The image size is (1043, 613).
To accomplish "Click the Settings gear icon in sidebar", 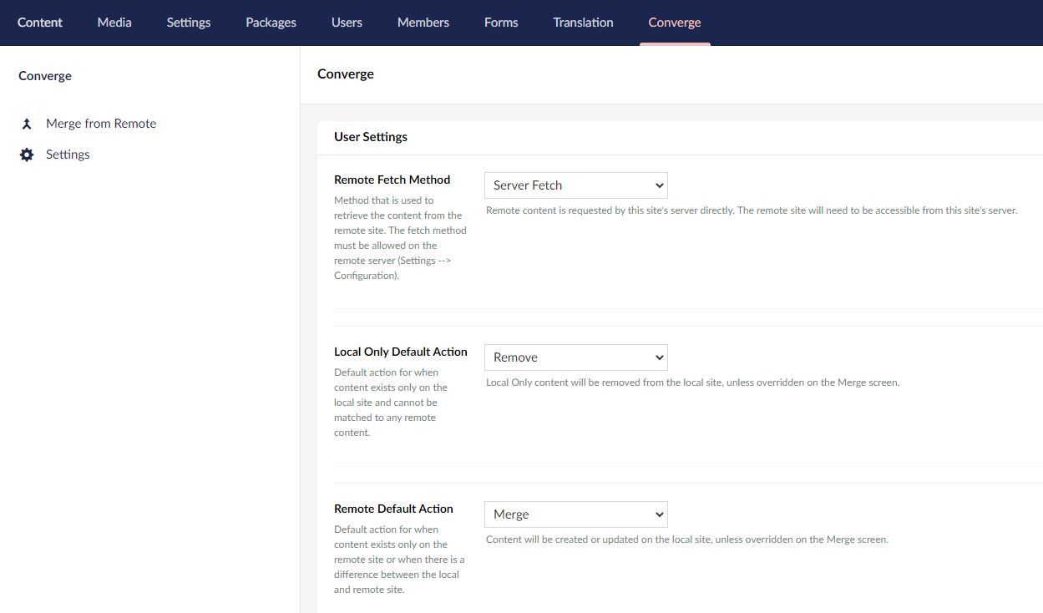I will pos(27,155).
